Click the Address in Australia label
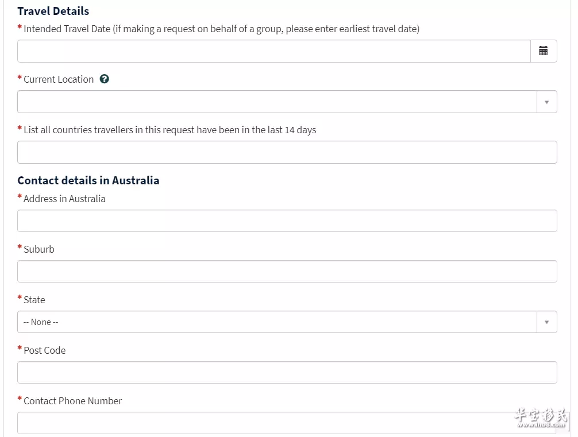This screenshot has width=578, height=437. click(64, 199)
